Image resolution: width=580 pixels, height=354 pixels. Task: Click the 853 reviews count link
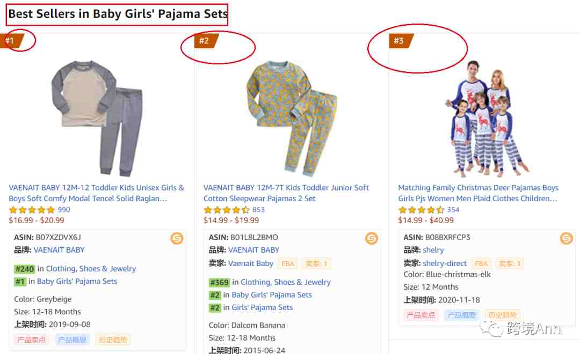click(x=258, y=210)
